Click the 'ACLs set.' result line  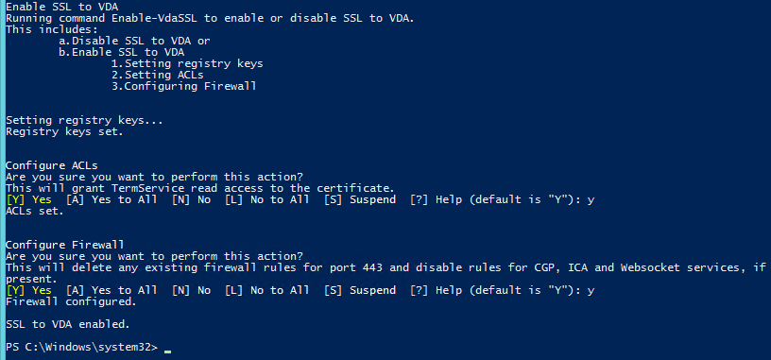click(34, 211)
